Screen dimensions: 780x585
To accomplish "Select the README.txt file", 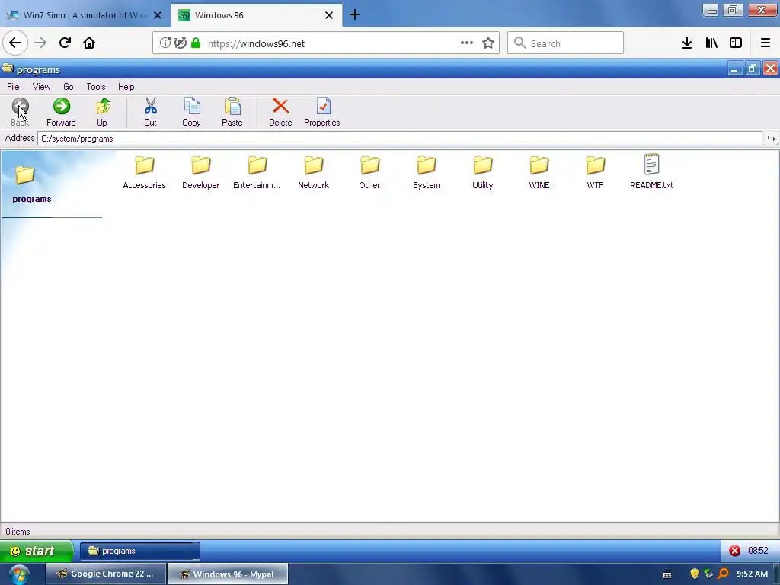I will 652,172.
